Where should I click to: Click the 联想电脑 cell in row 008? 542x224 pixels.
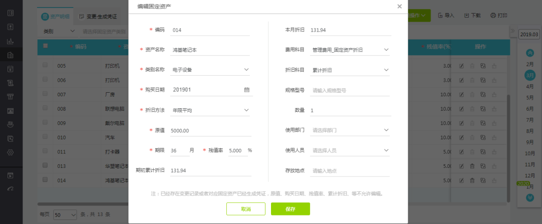click(115, 109)
